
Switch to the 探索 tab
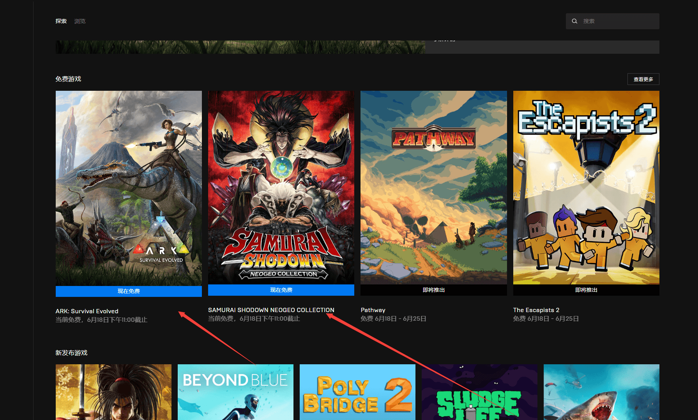pyautogui.click(x=61, y=21)
